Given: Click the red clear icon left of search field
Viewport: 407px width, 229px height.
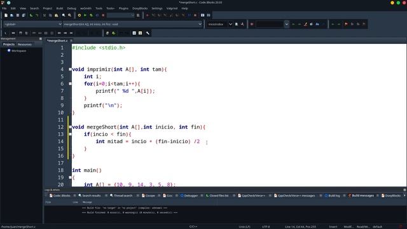Looking at the screenshot, I should pos(252,24).
